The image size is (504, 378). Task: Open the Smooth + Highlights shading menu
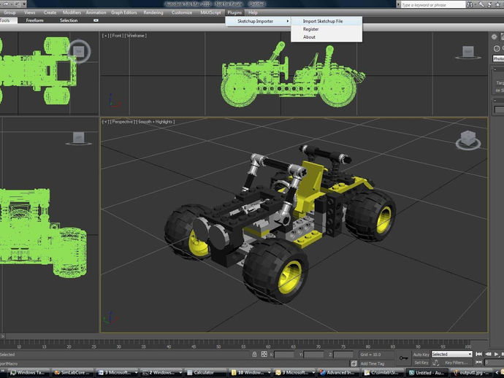pos(156,122)
